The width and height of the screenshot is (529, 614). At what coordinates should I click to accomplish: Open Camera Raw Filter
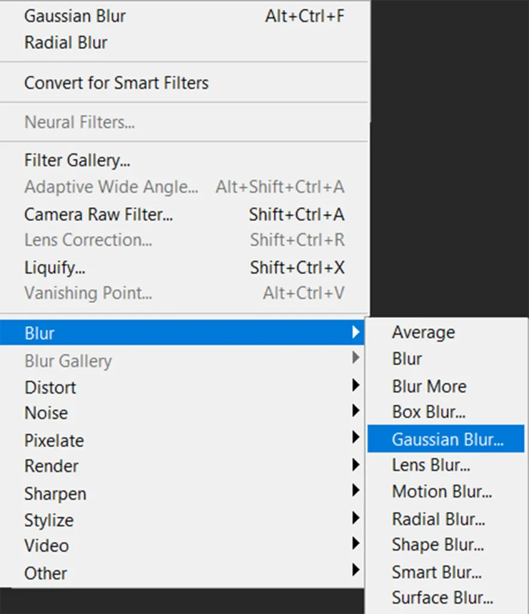click(98, 215)
